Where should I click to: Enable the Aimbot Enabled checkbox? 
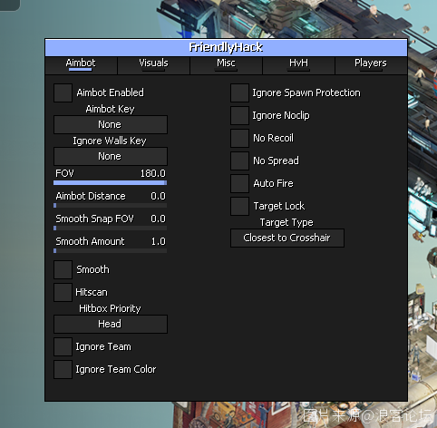pos(63,92)
